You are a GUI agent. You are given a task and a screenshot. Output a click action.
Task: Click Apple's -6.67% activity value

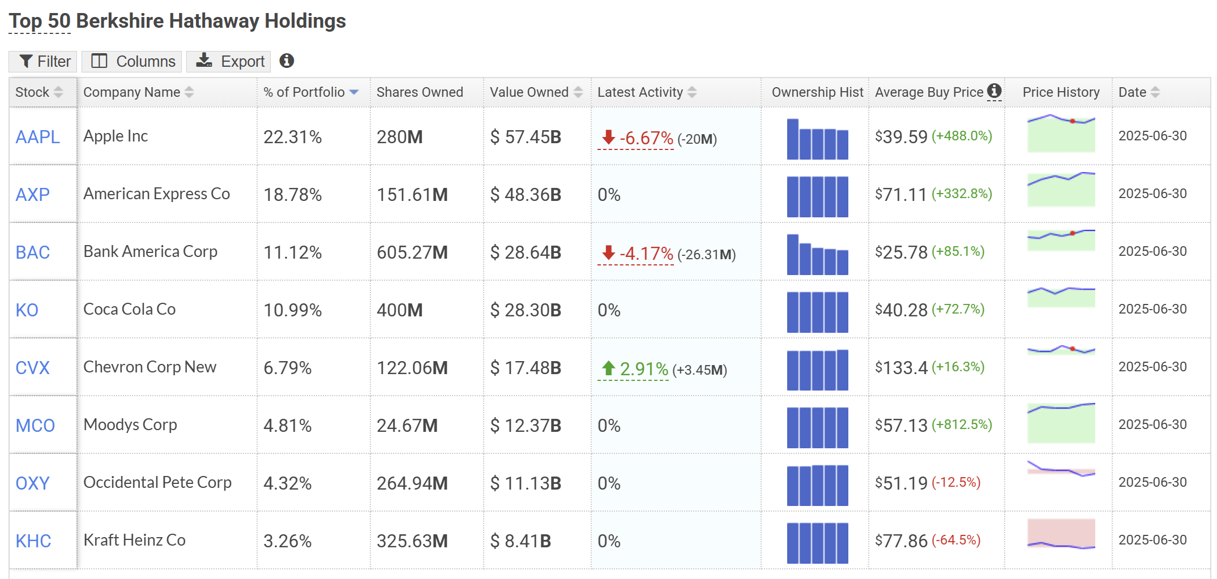pos(646,138)
